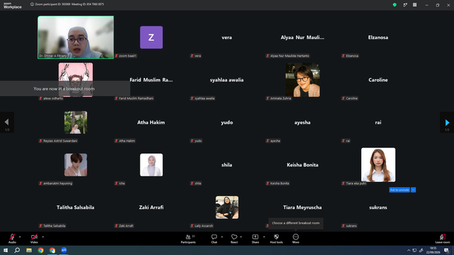
Task: Open the first Chrome taskbar icon
Action: coord(40,250)
